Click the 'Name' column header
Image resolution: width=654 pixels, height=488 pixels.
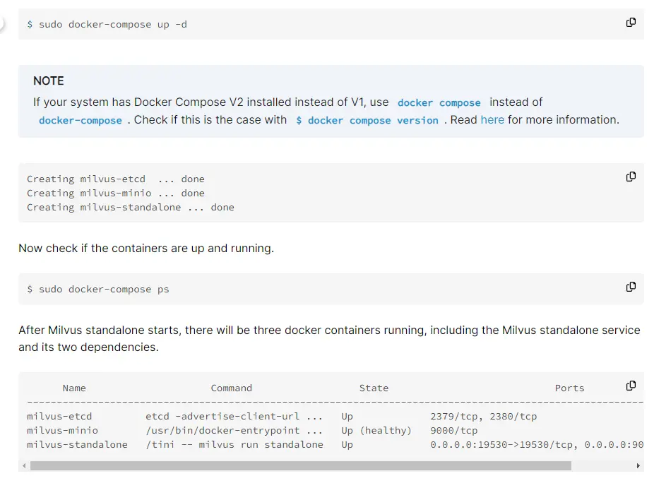[x=74, y=388]
